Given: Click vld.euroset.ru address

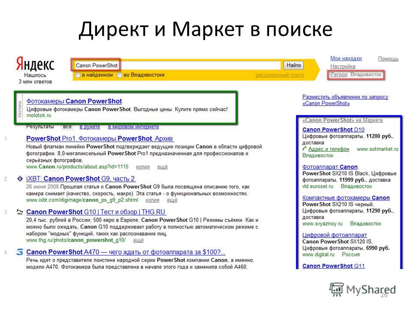Looking at the screenshot, I should [318, 186].
